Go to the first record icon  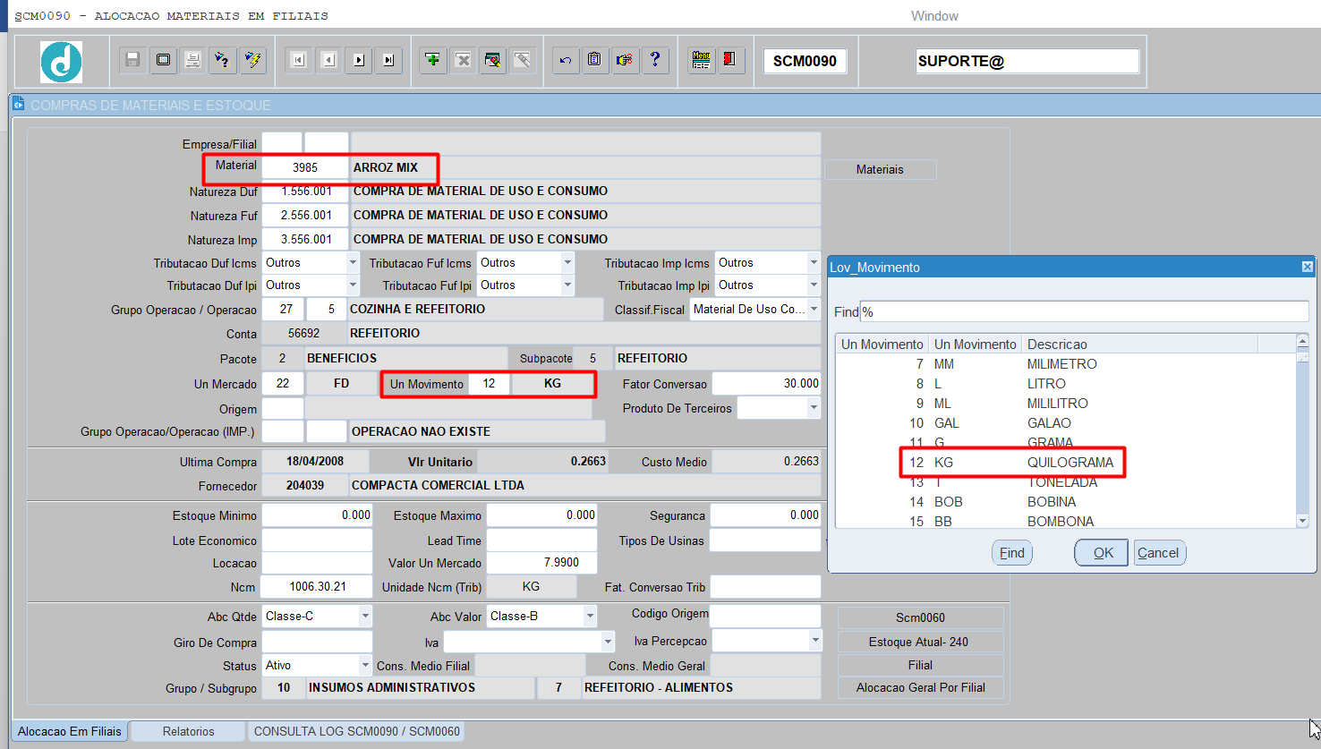(299, 60)
